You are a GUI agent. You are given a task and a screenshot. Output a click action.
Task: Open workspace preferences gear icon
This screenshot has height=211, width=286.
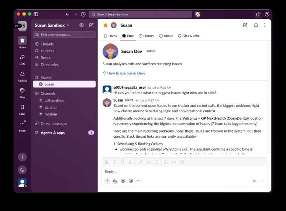tap(82, 25)
